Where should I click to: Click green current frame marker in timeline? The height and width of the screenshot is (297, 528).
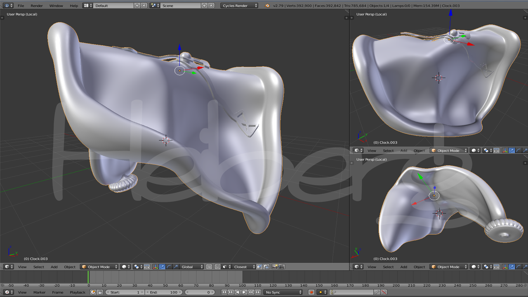coord(88,277)
